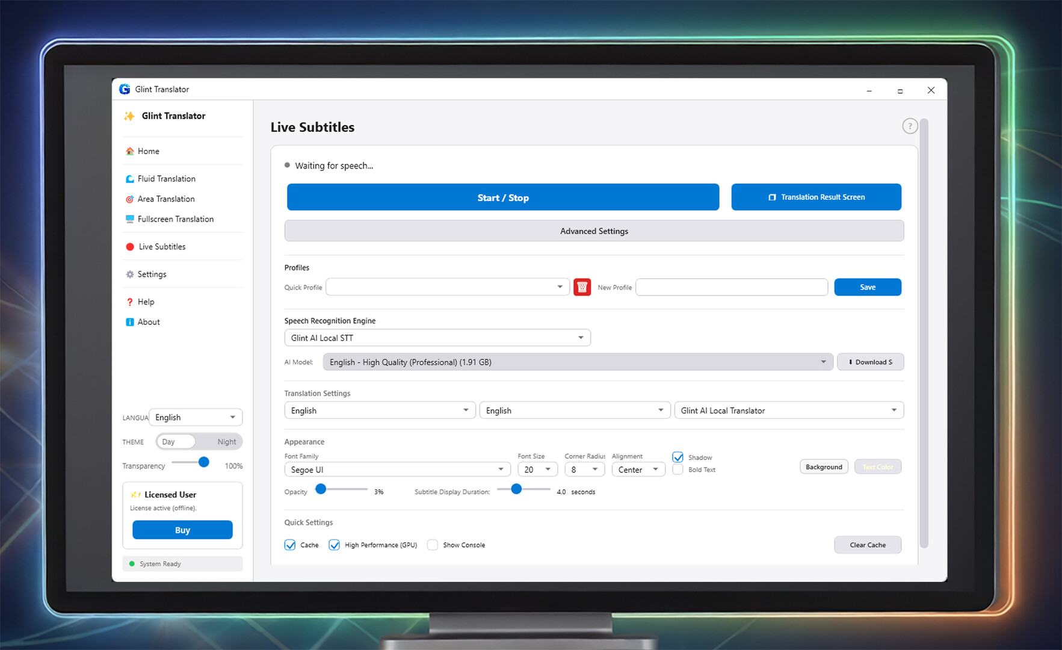The height and width of the screenshot is (650, 1062).
Task: Open the AI Model dropdown
Action: (x=578, y=362)
